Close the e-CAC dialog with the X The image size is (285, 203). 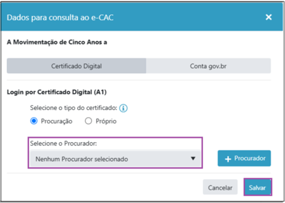(x=268, y=17)
